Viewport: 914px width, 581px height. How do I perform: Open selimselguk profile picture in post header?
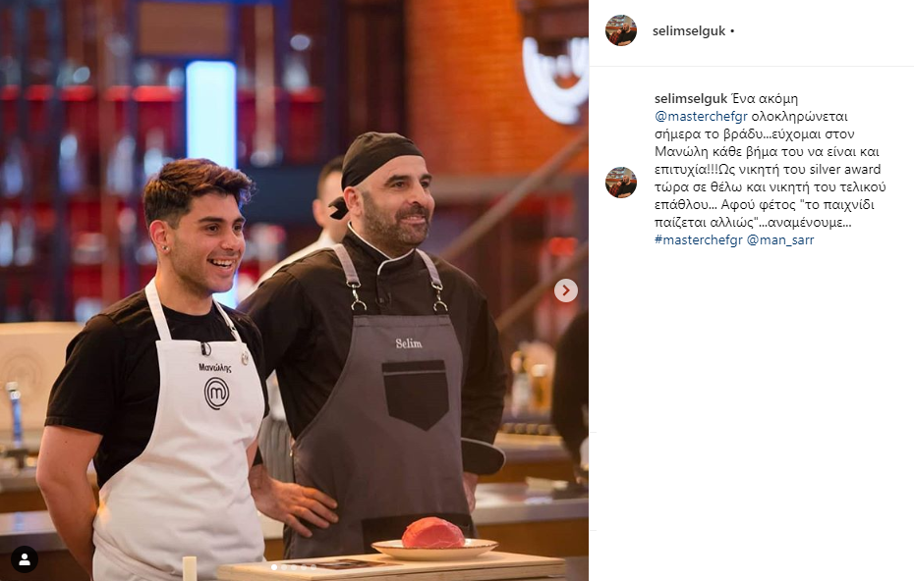pyautogui.click(x=621, y=30)
